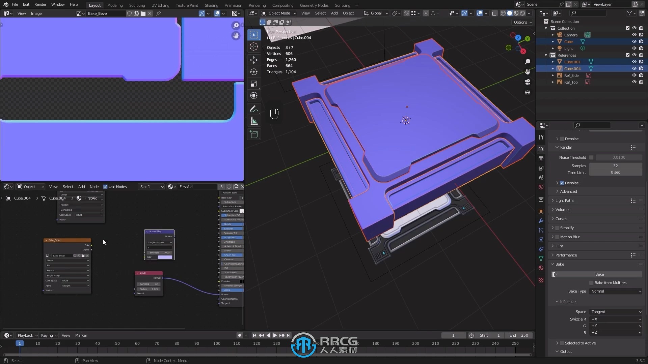Screen dimensions: 648x364
Task: Open the Render properties tab
Action: pos(541,149)
